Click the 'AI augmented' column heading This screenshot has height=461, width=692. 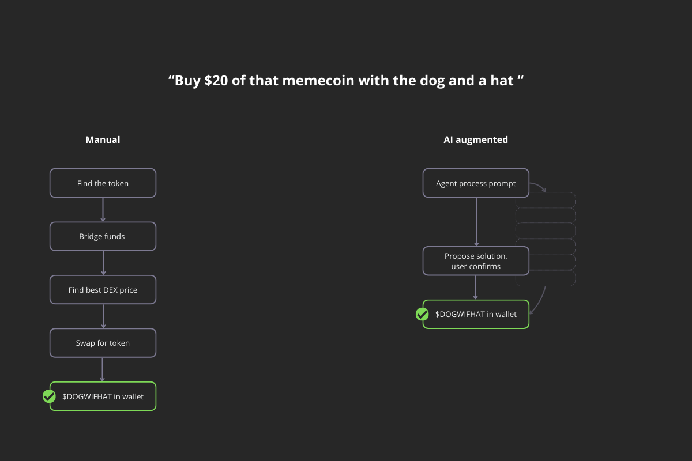tap(476, 139)
